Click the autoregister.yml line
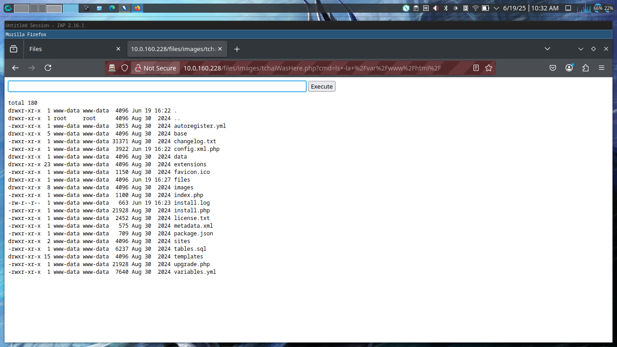Image resolution: width=617 pixels, height=347 pixels. [x=117, y=126]
